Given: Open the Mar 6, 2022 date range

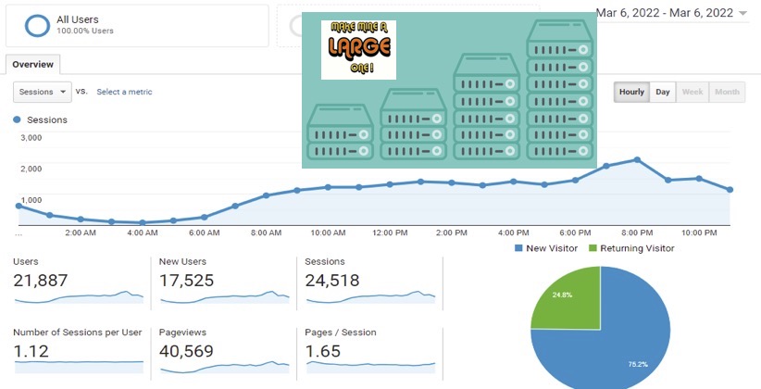Looking at the screenshot, I should [x=665, y=13].
